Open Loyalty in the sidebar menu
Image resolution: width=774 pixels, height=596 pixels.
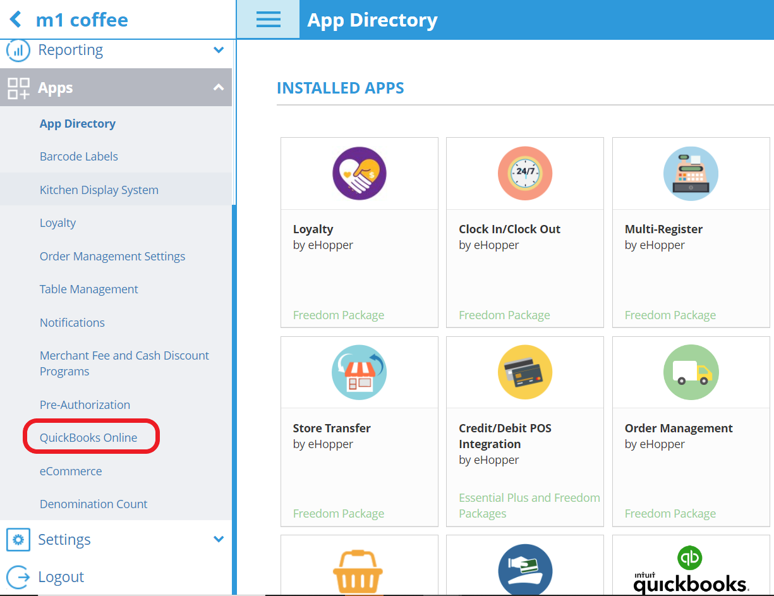[57, 223]
